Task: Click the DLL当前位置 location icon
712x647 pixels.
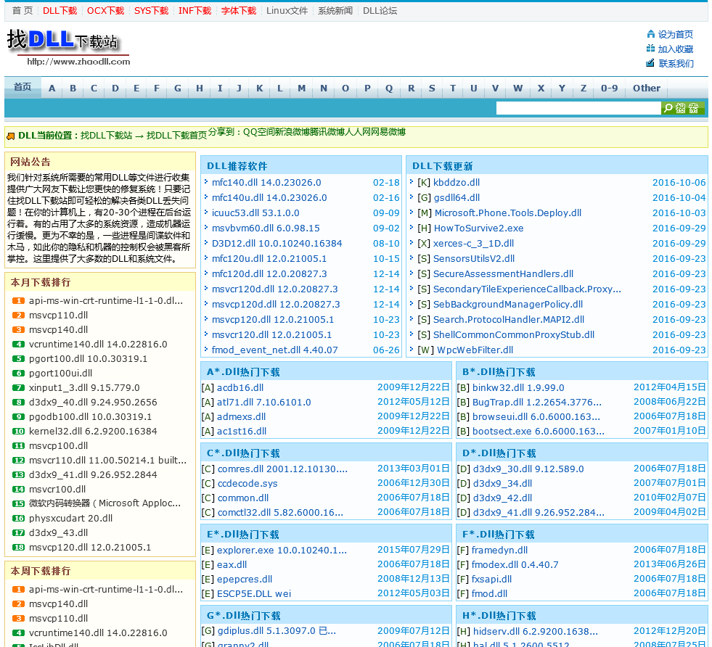Action: (x=11, y=136)
